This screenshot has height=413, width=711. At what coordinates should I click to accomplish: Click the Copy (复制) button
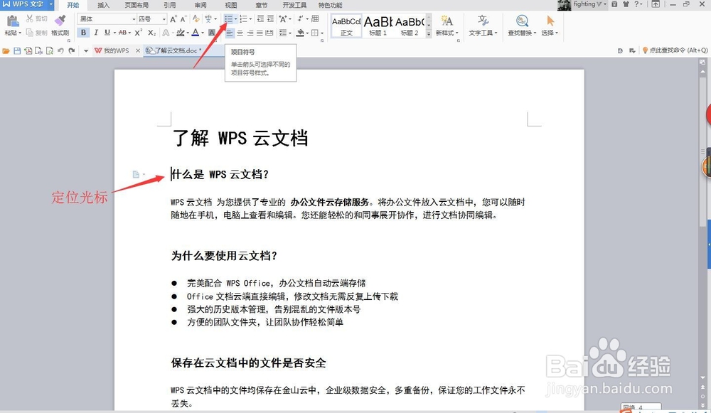click(x=37, y=33)
